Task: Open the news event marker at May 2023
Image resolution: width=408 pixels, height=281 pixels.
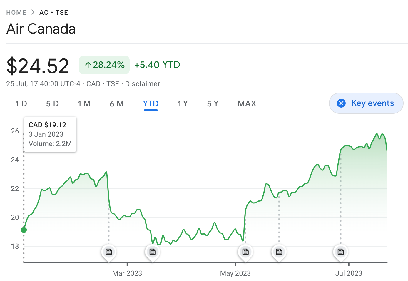Action: (x=245, y=252)
